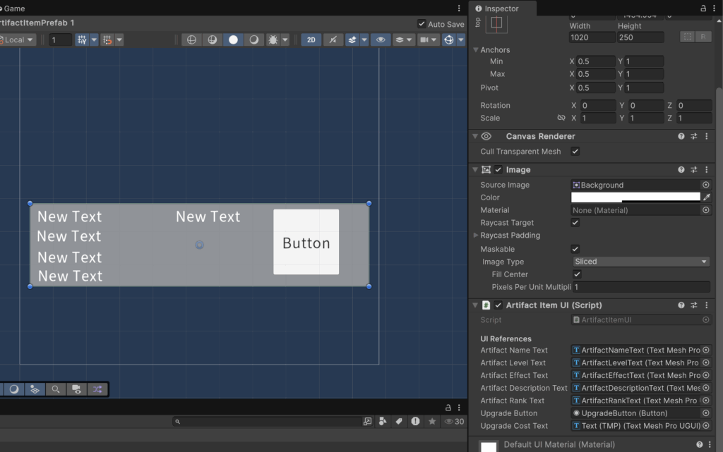This screenshot has width=723, height=452.
Task: Click the search magnifier overlay button
Action: 55,389
